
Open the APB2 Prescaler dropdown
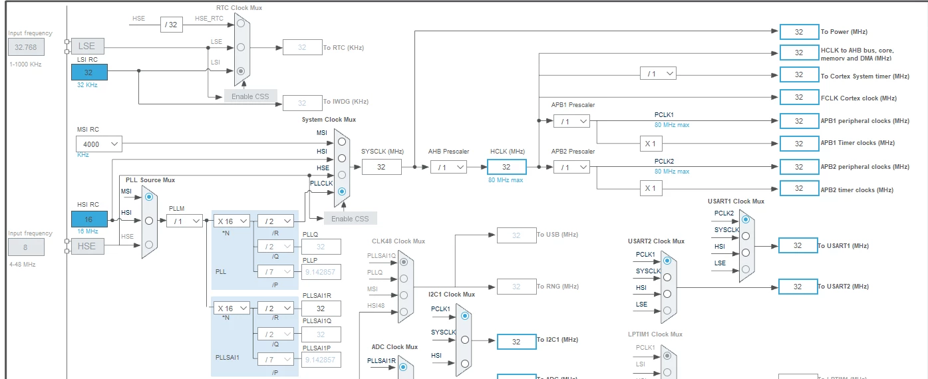click(x=571, y=167)
